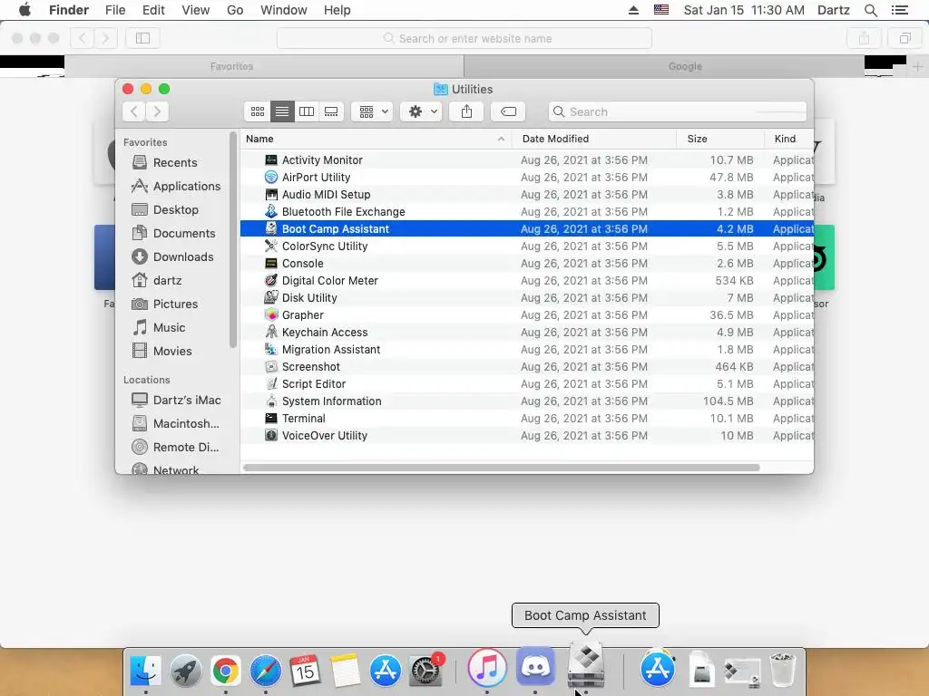Screen dimensions: 929x696
Task: Open the View menu
Action: 196,10
